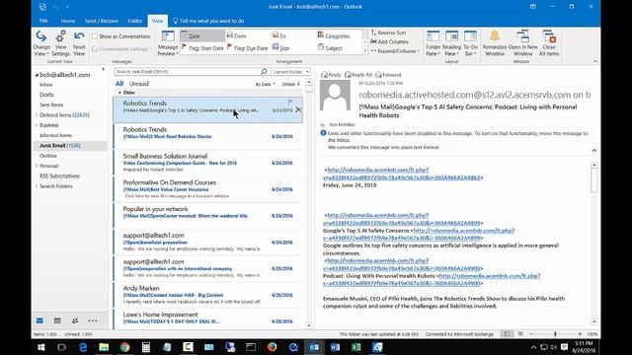Adjust the zoom slider in status bar
This screenshot has height=355, width=632.
555,334
